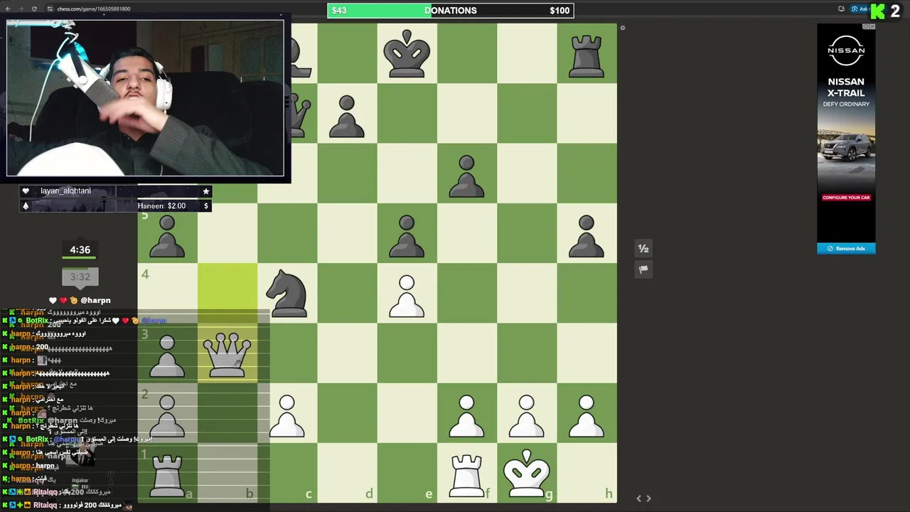Image resolution: width=910 pixels, height=512 pixels.
Task: Offer a draw with the ½ button
Action: pyautogui.click(x=643, y=249)
